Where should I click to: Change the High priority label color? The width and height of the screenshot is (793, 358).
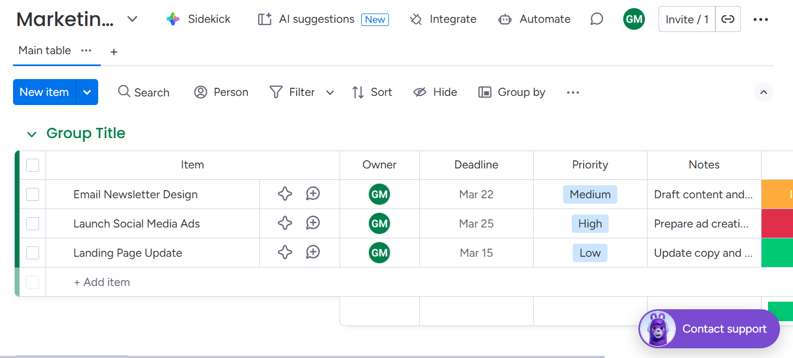point(590,223)
